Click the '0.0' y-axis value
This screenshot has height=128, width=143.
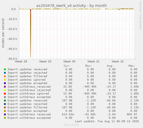[x=14, y=9]
